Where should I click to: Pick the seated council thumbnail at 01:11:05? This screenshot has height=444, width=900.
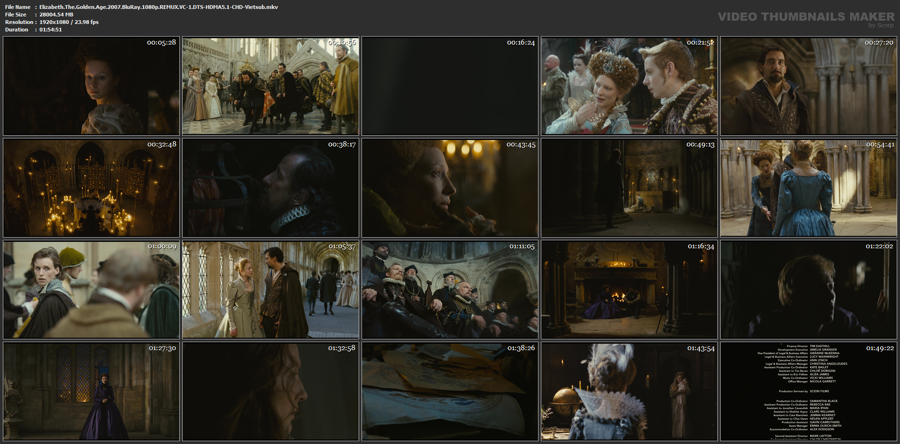pyautogui.click(x=450, y=290)
